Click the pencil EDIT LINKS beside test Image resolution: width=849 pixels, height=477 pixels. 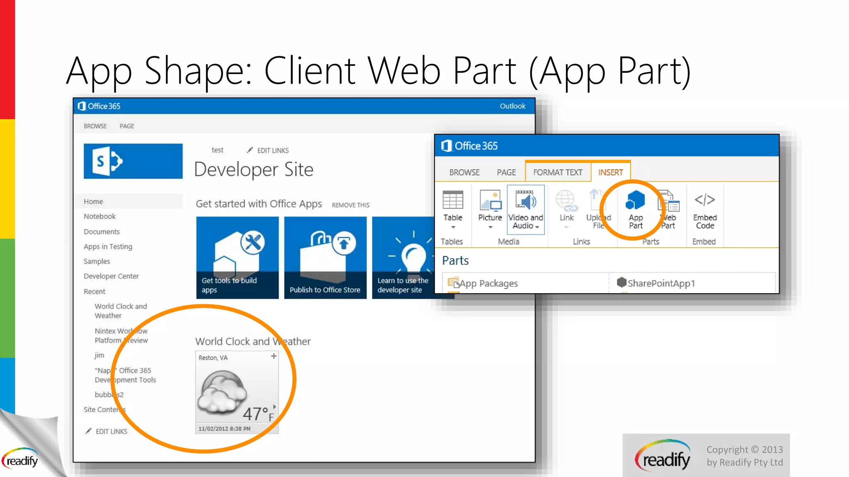[x=268, y=150]
